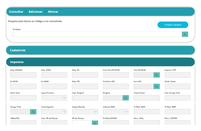The height and width of the screenshot is (131, 201).
Task: Open the Impos.Renda dropdown
Action: pyautogui.click(x=85, y=112)
